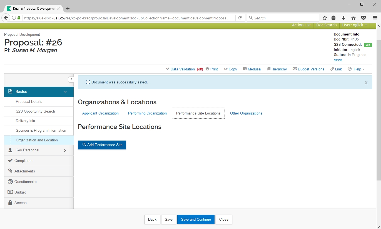Viewport: 381px width, 229px height.
Task: Switch to Applicant Organization tab
Action: 100,113
